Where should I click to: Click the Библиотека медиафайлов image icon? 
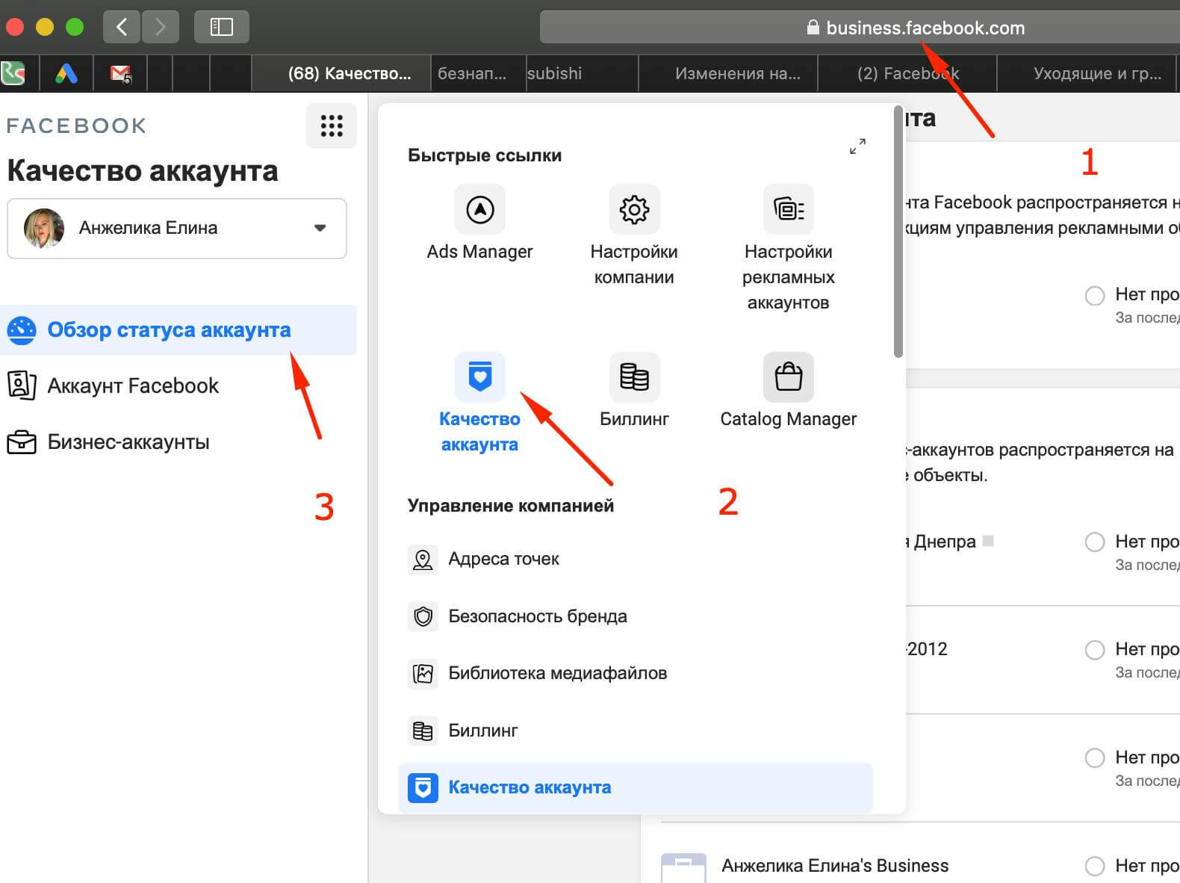pos(423,673)
